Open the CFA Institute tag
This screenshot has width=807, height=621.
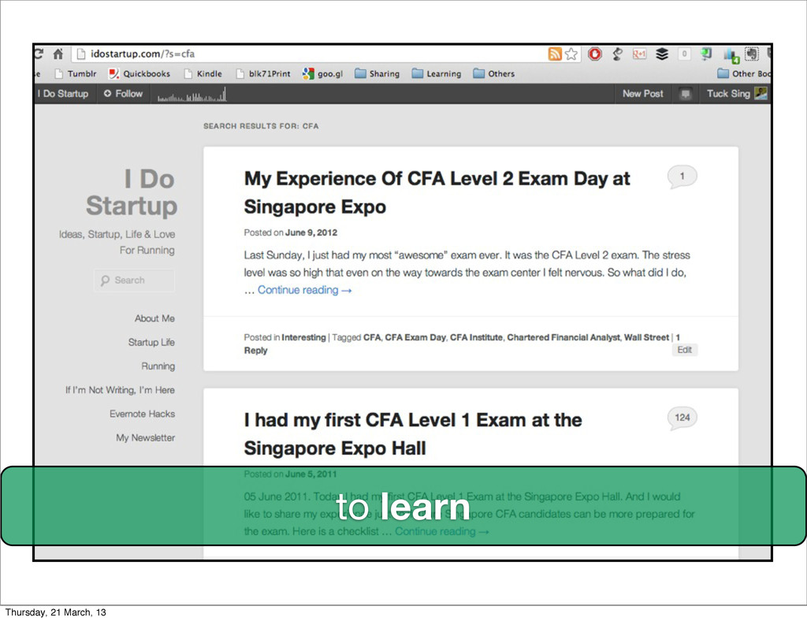pyautogui.click(x=476, y=337)
